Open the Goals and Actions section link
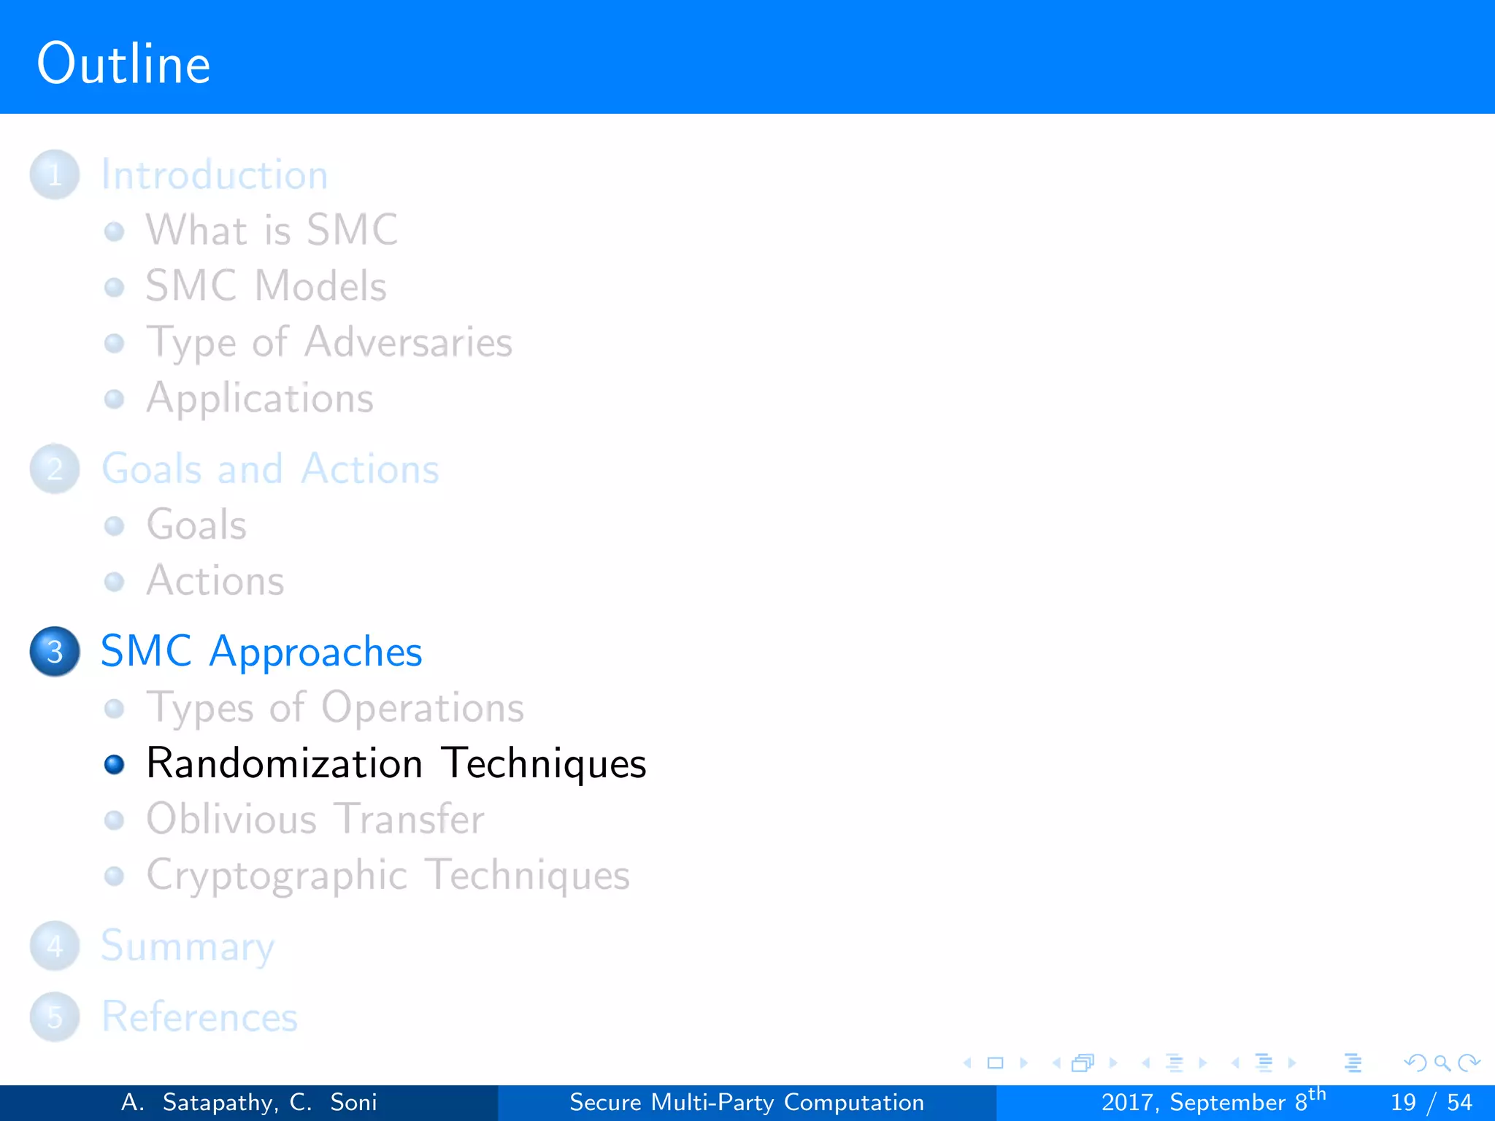This screenshot has height=1121, width=1495. pos(270,469)
